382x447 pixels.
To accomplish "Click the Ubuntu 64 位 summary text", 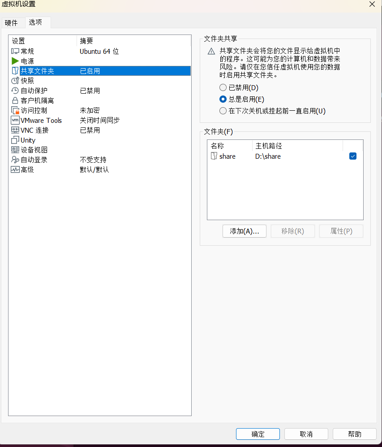I will (x=99, y=51).
